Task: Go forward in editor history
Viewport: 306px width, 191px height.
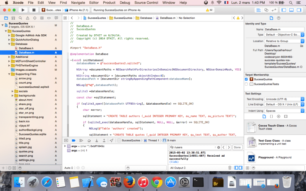Action: click(78, 18)
